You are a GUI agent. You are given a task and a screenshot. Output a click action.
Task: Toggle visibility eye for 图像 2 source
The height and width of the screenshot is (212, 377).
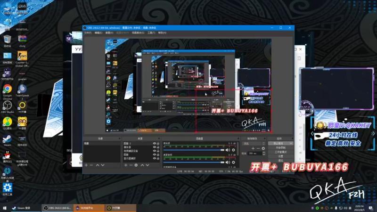[155, 144]
